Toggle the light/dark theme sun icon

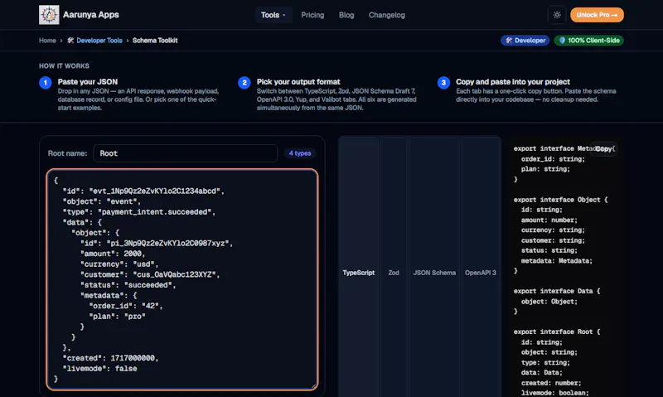[557, 15]
